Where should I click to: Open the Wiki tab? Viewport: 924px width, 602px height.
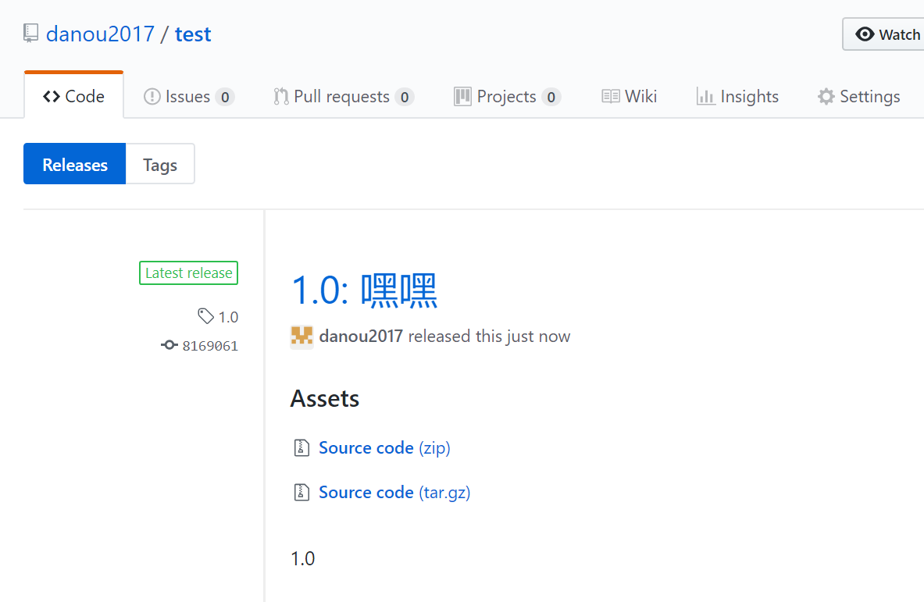point(630,97)
